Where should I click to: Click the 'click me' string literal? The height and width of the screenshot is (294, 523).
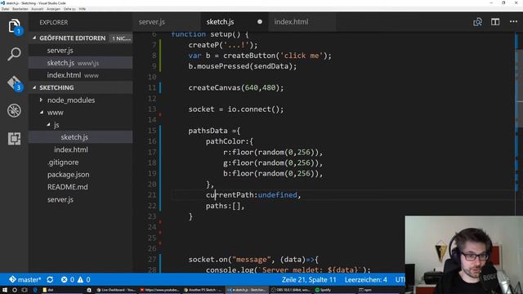[x=302, y=56]
